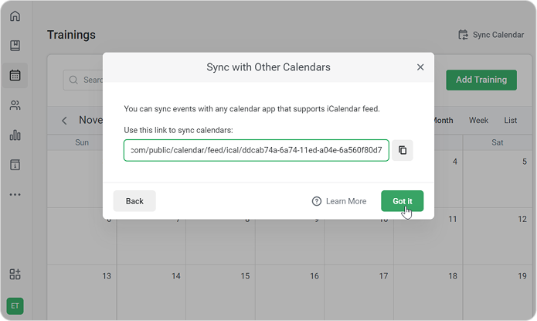Click the iCalendar feed URL field

tap(256, 150)
